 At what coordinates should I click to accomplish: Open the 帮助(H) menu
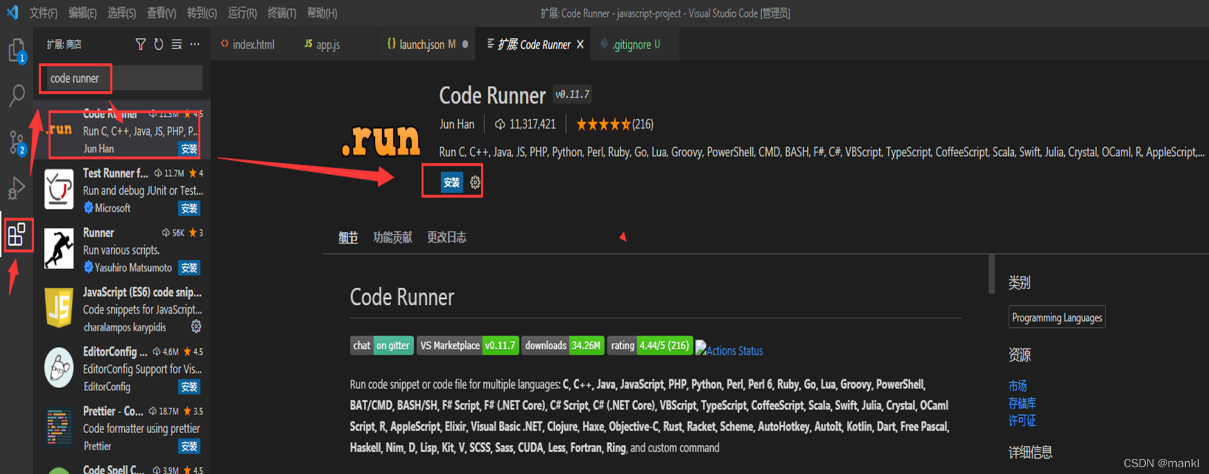[x=322, y=13]
